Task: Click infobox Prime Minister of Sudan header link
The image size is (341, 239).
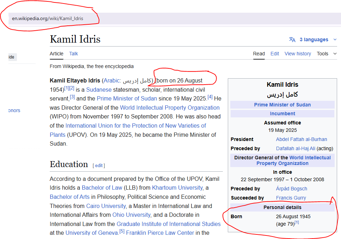Action: pyautogui.click(x=282, y=105)
